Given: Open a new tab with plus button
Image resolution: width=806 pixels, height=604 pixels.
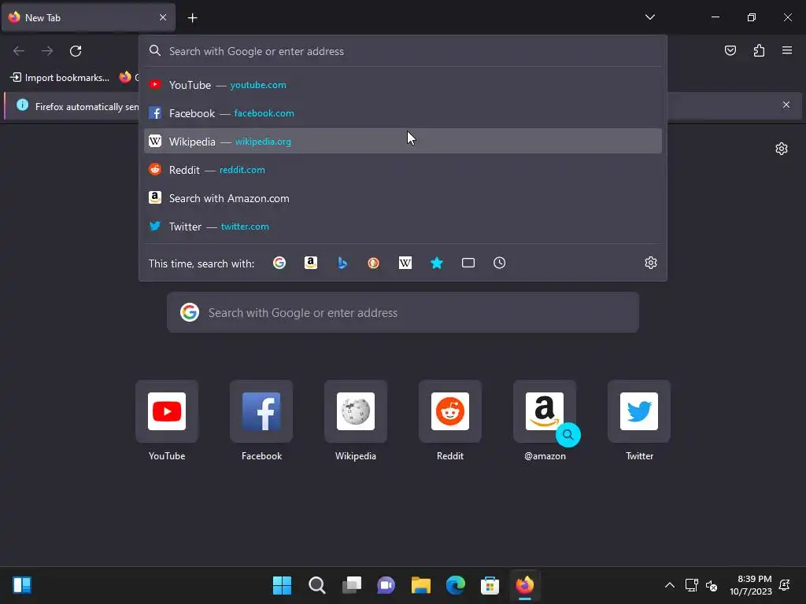Looking at the screenshot, I should [x=192, y=18].
